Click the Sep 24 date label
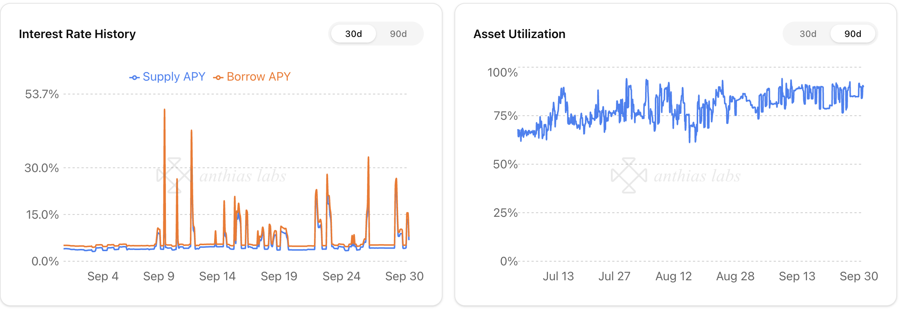Viewport: 900px width, 309px height. 341,276
